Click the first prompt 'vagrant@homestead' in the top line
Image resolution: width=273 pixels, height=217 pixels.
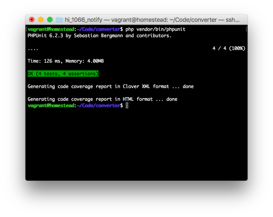coord(51,29)
